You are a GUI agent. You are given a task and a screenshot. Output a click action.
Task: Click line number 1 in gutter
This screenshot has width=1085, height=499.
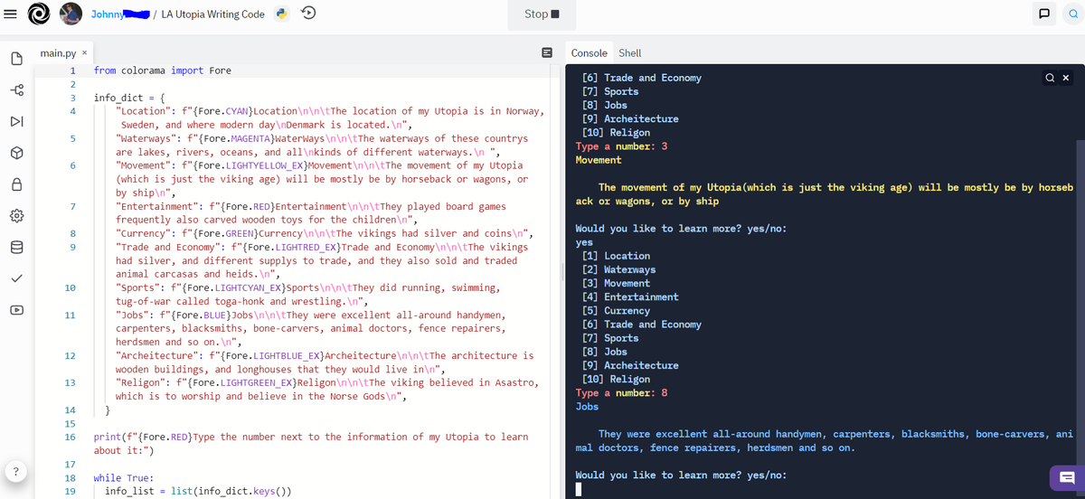point(71,70)
